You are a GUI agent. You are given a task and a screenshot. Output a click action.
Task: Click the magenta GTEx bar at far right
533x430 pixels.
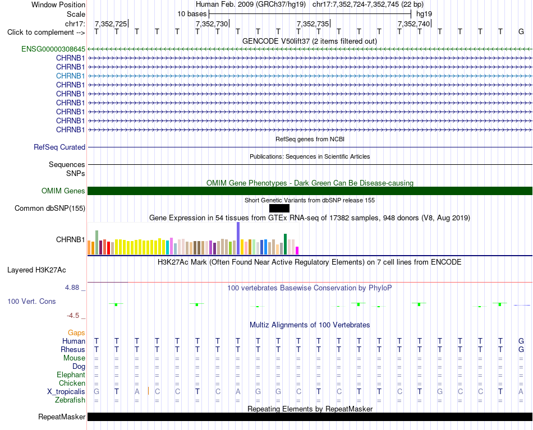[x=297, y=251]
